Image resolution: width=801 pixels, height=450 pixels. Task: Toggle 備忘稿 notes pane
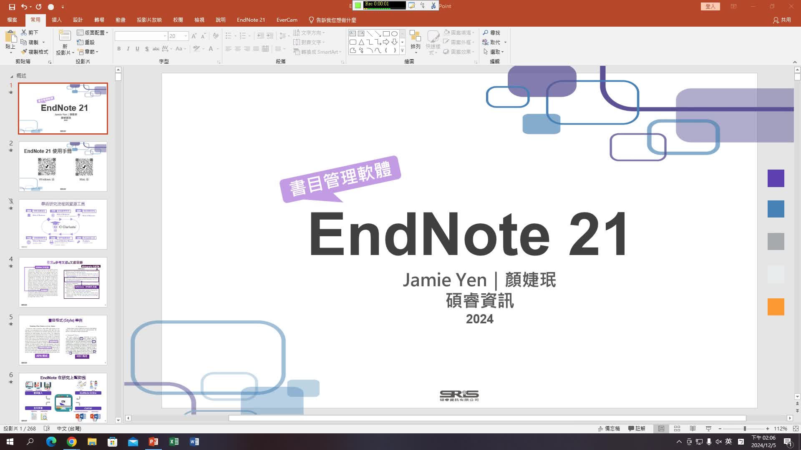click(x=609, y=428)
